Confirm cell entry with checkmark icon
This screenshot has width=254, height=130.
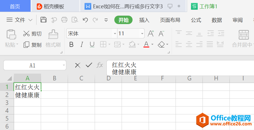click(89, 65)
